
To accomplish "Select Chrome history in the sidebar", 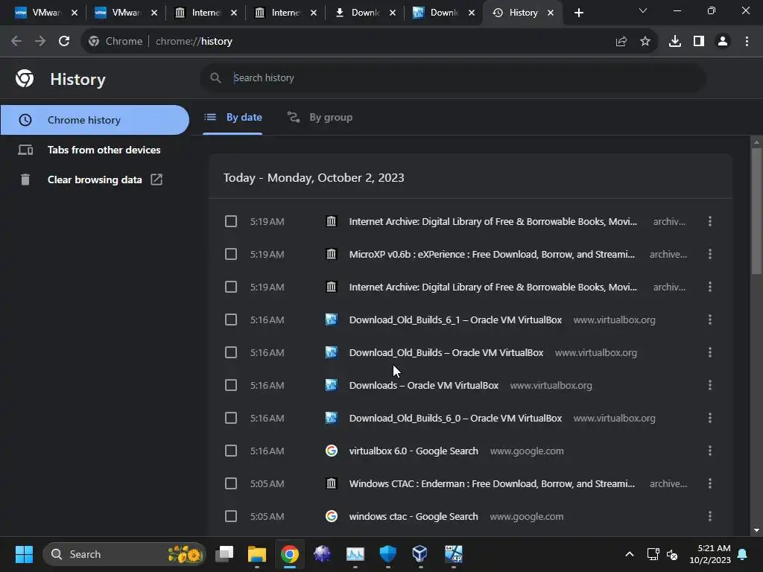I will 95,120.
